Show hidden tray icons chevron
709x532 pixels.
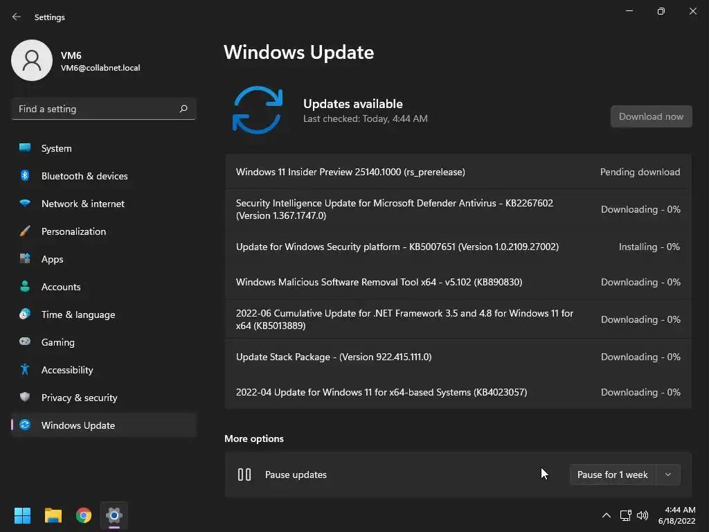607,515
